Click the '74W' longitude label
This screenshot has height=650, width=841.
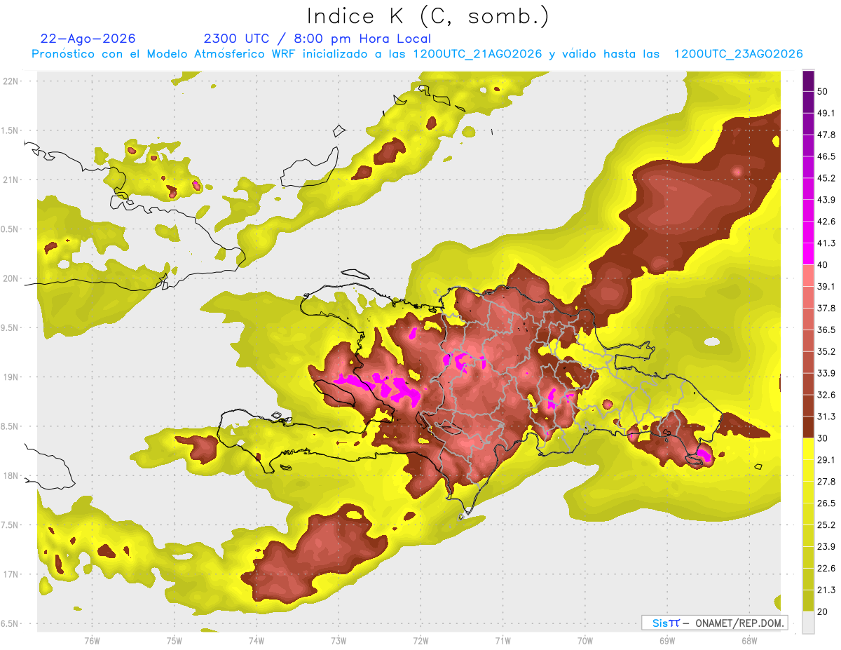point(256,640)
